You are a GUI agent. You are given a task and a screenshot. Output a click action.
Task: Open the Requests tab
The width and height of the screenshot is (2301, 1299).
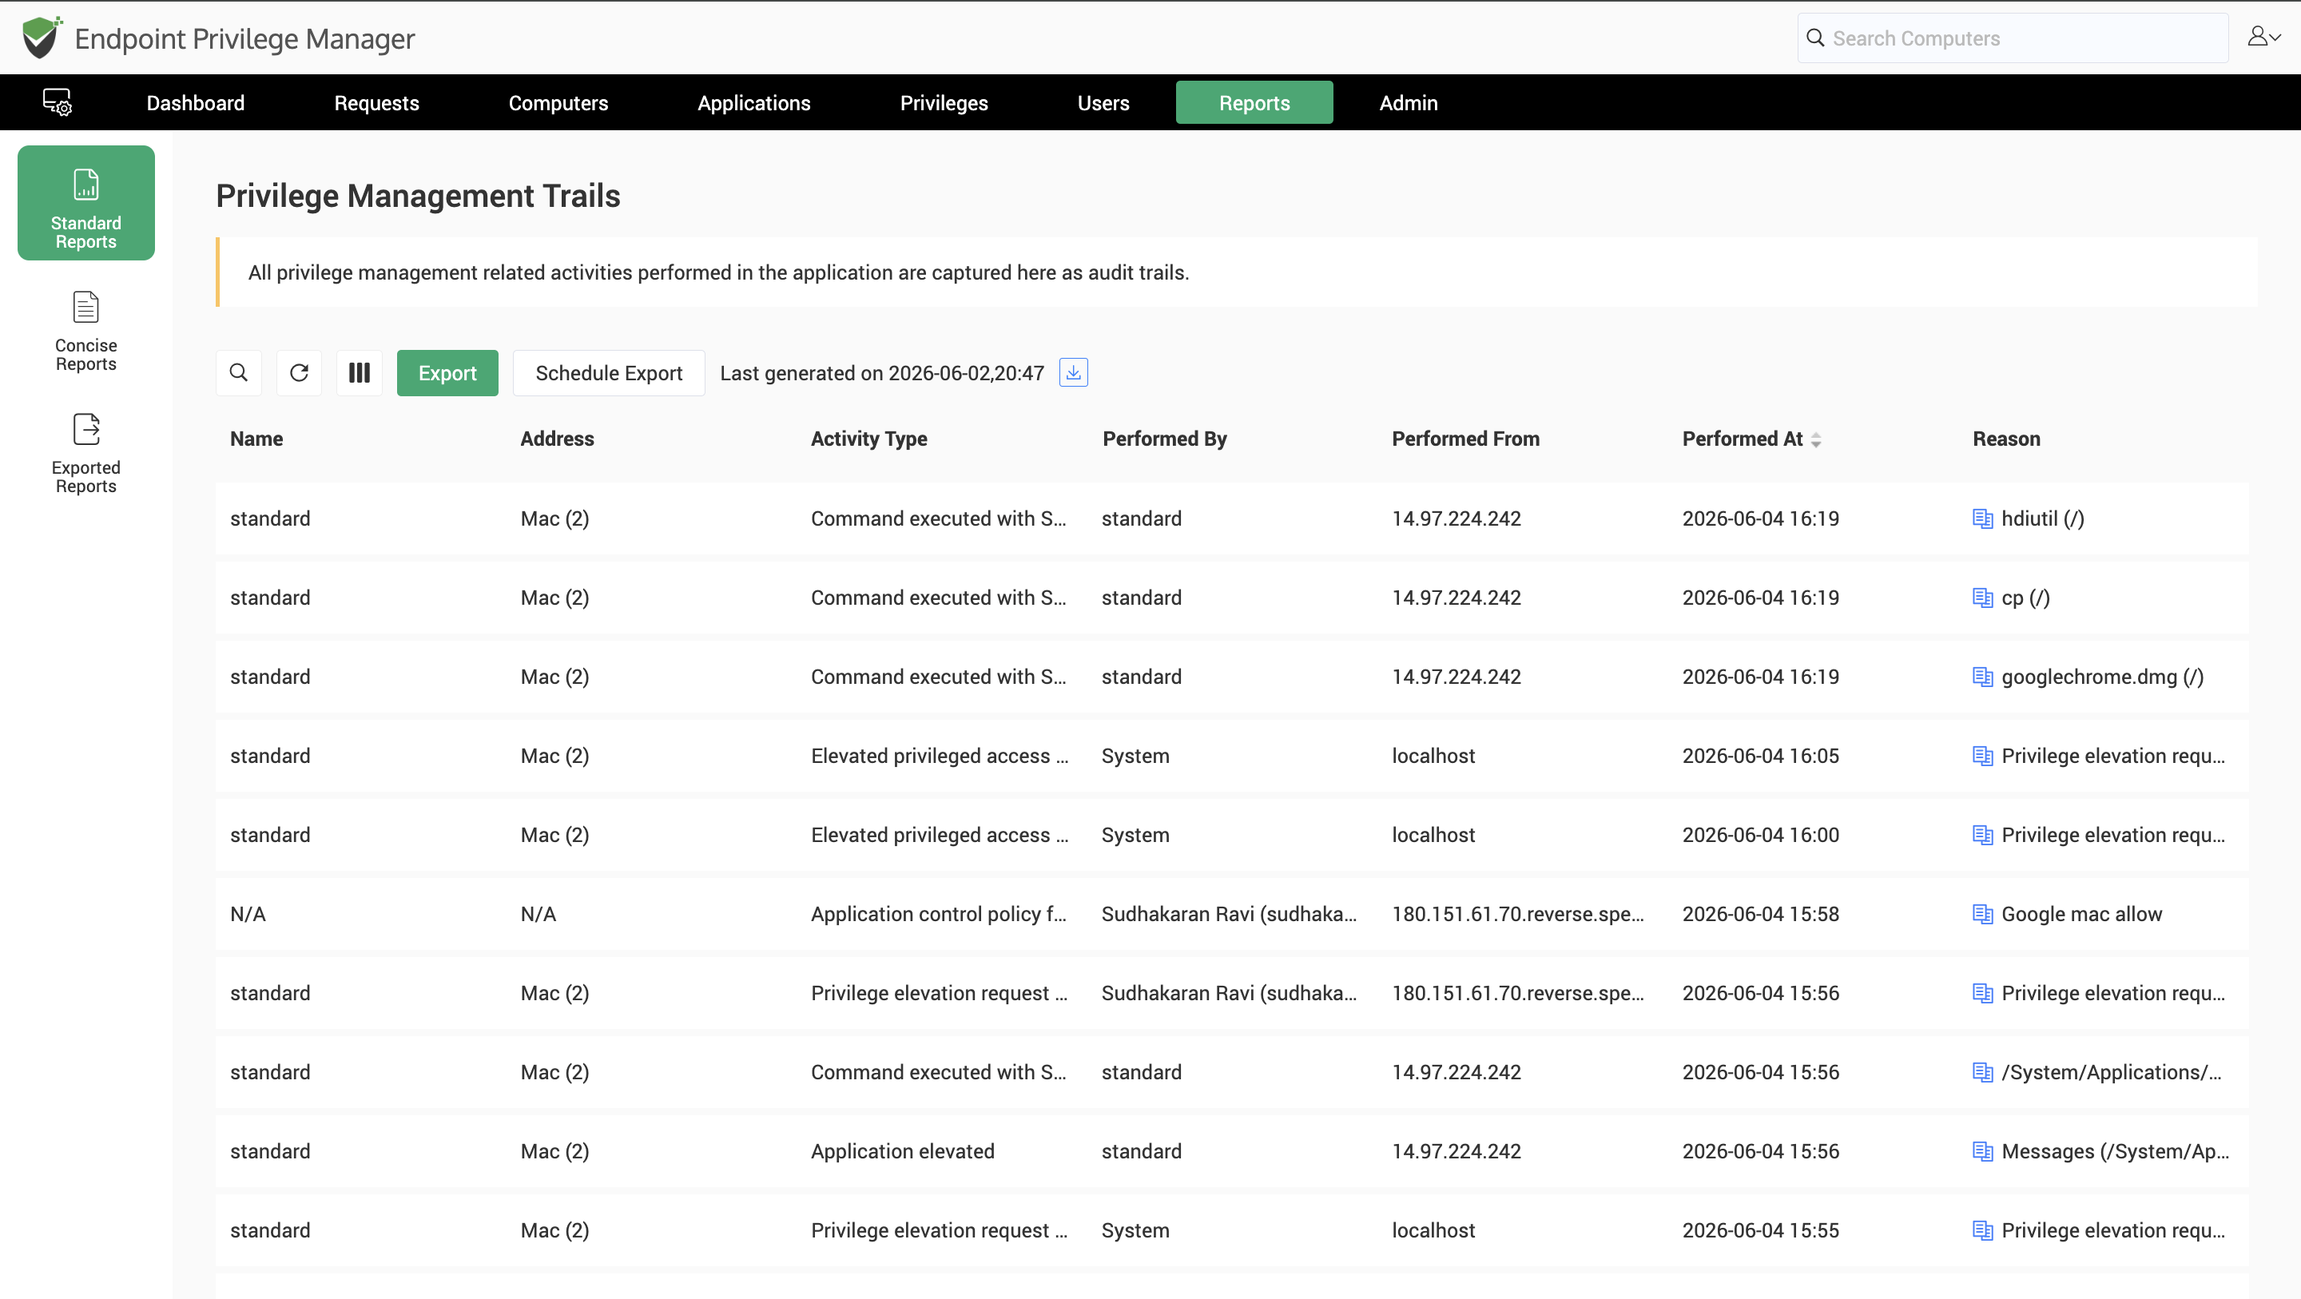(x=376, y=103)
